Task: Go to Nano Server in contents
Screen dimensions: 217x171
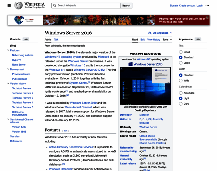Action: [19, 65]
